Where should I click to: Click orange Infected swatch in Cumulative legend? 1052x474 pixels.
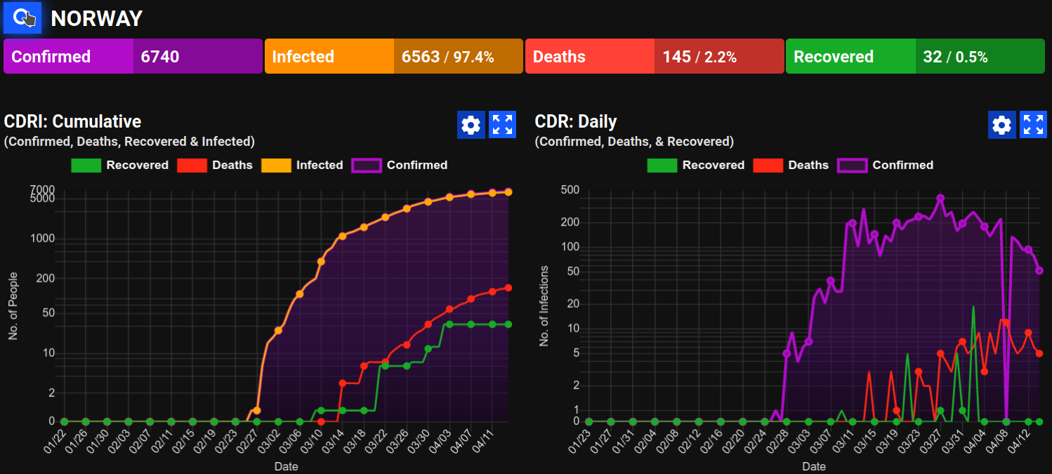(276, 165)
